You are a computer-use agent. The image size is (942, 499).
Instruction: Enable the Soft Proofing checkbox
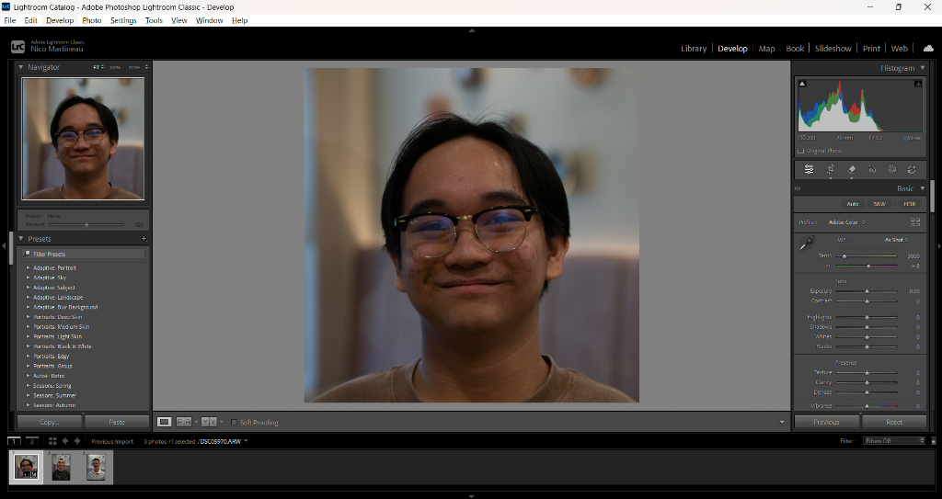(x=235, y=422)
